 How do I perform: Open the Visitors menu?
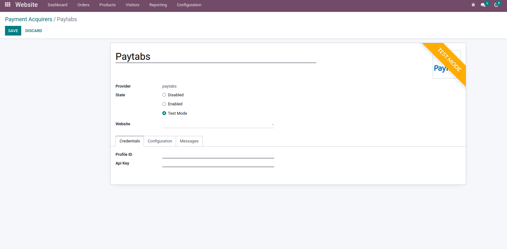coord(132,5)
